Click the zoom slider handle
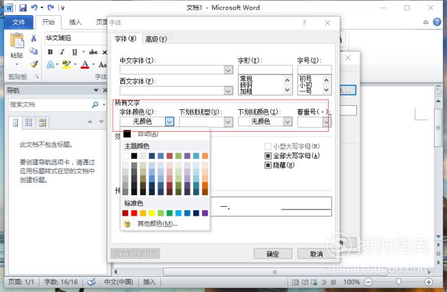Image resolution: width=447 pixels, height=292 pixels. pyautogui.click(x=399, y=282)
